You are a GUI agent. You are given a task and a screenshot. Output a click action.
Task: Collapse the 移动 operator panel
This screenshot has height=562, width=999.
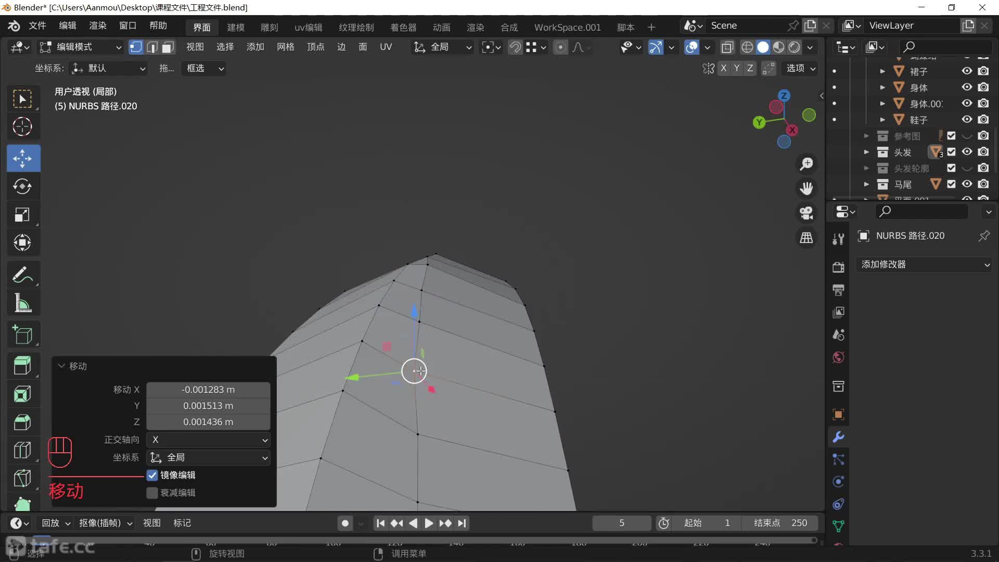click(x=61, y=366)
